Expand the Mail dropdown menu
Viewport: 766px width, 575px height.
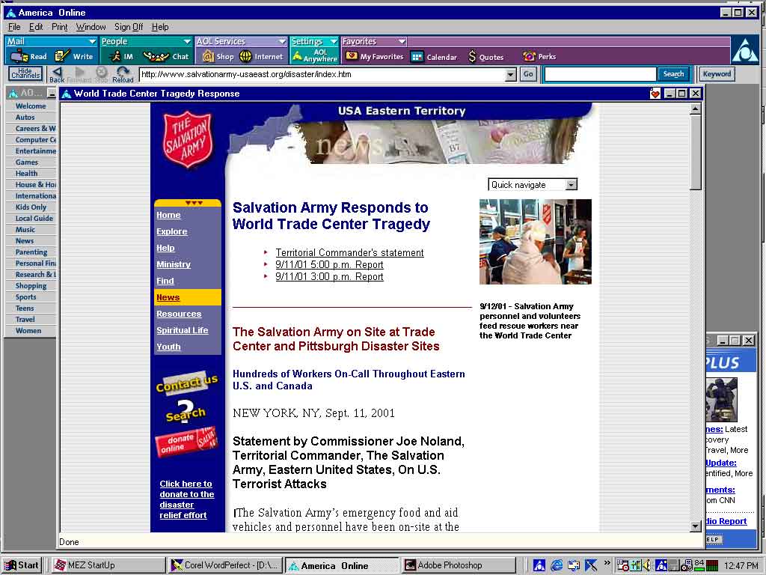coord(92,42)
